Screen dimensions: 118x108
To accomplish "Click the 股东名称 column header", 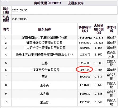I will pos(45,29).
